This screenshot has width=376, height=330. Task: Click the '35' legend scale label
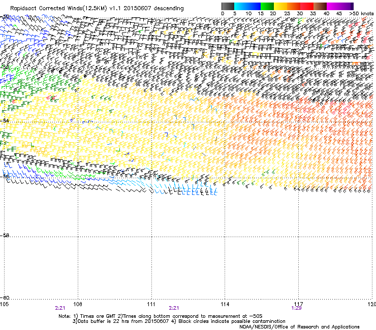coord(313,14)
